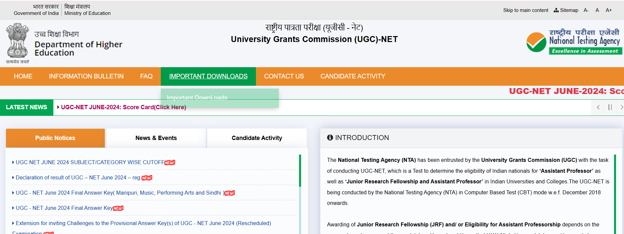This screenshot has height=234, width=624.
Task: Open INFORMATION BULLETIN menu
Action: [86, 76]
